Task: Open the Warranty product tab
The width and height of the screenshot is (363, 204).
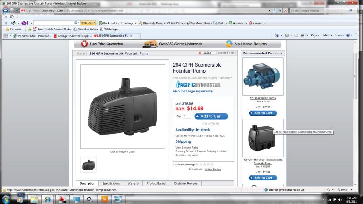Action: [x=133, y=184]
